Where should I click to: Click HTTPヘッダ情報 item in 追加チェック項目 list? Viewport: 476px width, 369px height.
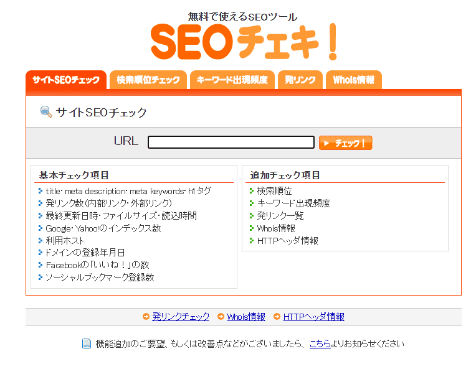tap(287, 240)
